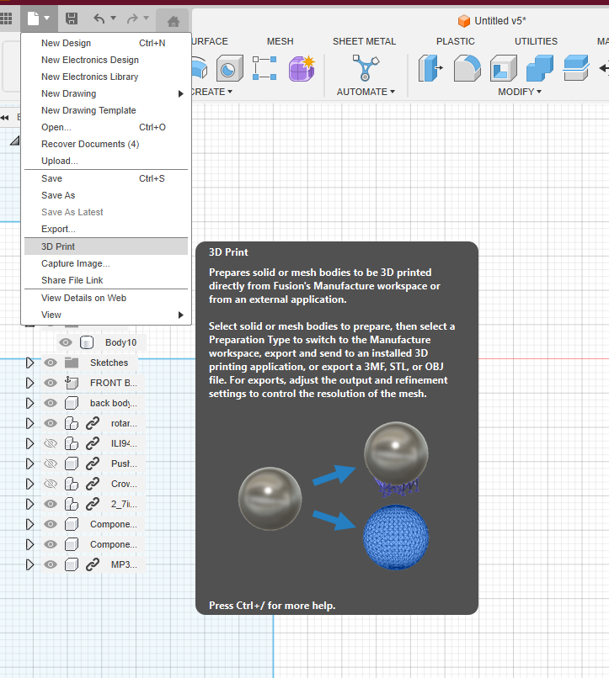Click the FRONT B component icon

point(72,383)
